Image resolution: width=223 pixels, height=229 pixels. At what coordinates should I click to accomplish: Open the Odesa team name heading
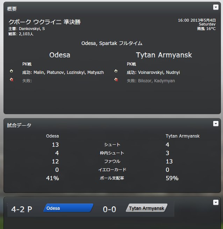[60, 55]
